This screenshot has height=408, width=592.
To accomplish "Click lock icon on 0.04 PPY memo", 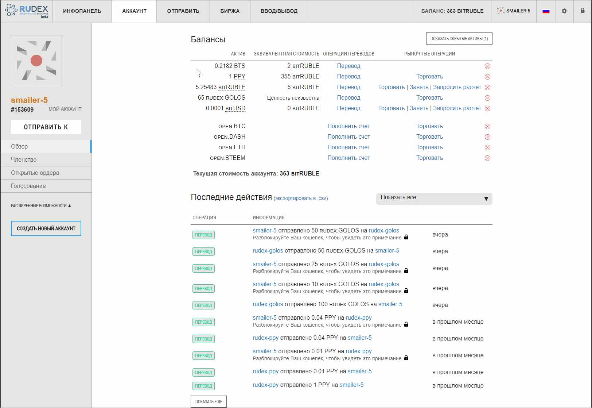I will (x=406, y=324).
